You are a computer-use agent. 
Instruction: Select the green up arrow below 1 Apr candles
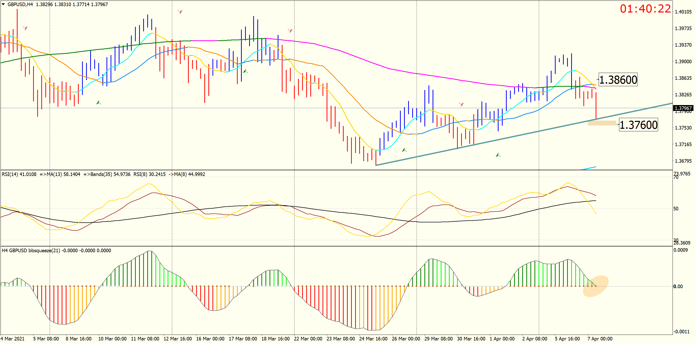(x=498, y=155)
